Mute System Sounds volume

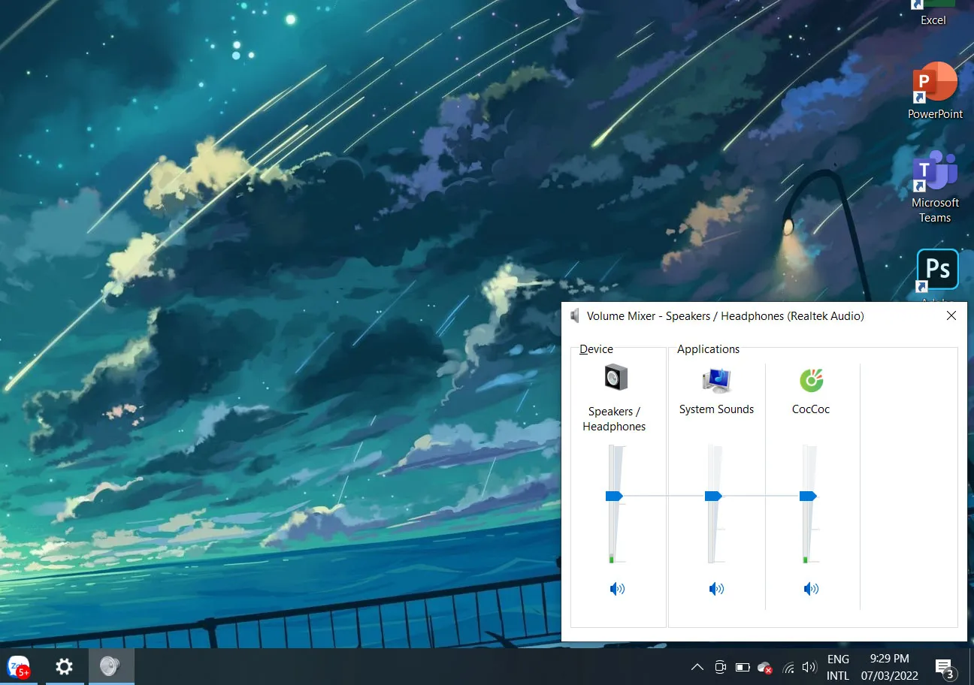pos(716,589)
